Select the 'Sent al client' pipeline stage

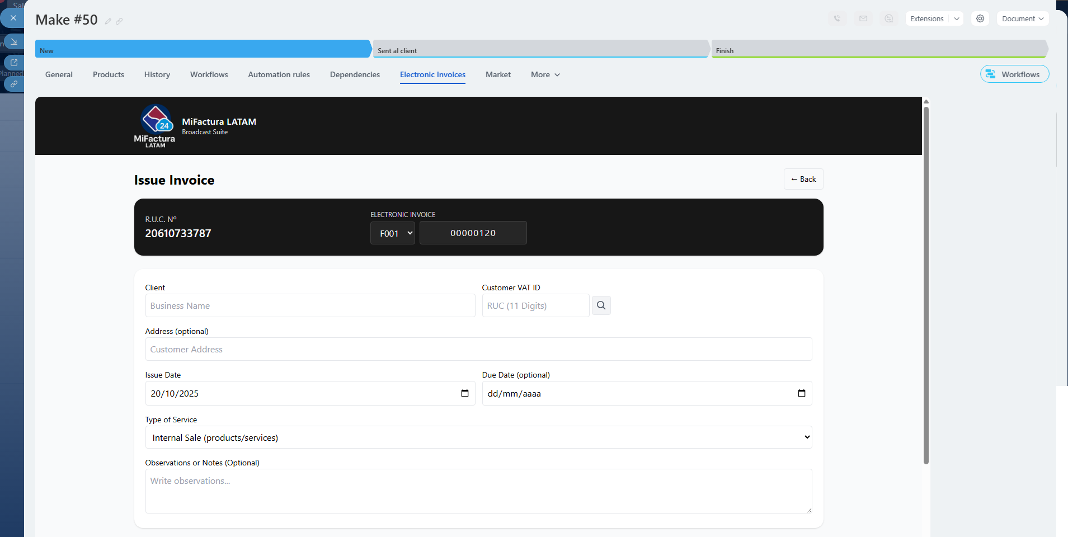coord(540,50)
